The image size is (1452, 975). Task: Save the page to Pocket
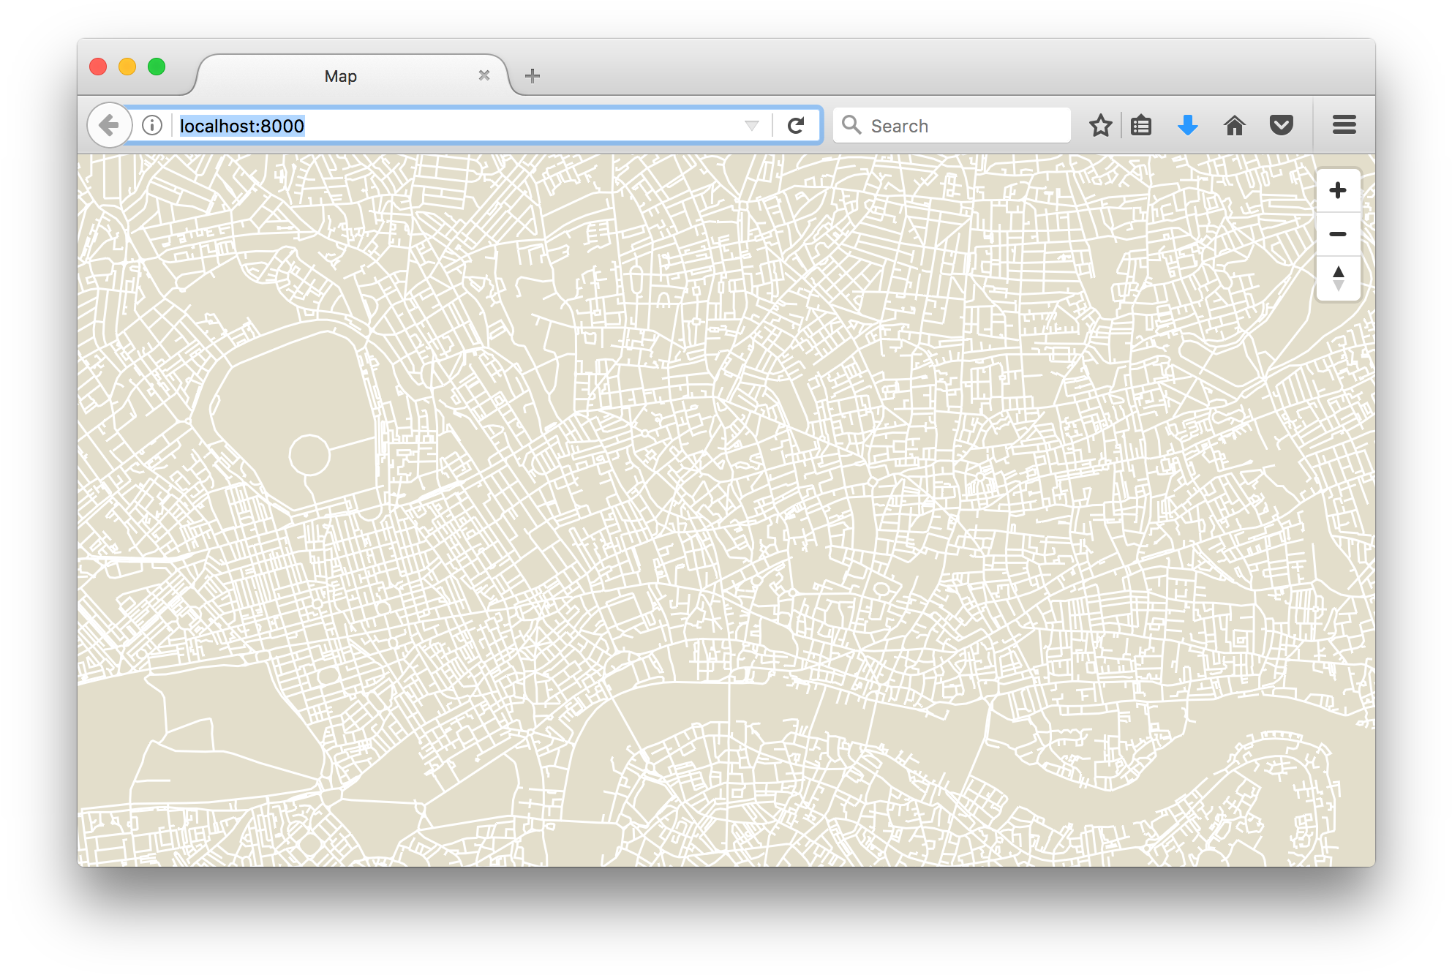(1281, 126)
